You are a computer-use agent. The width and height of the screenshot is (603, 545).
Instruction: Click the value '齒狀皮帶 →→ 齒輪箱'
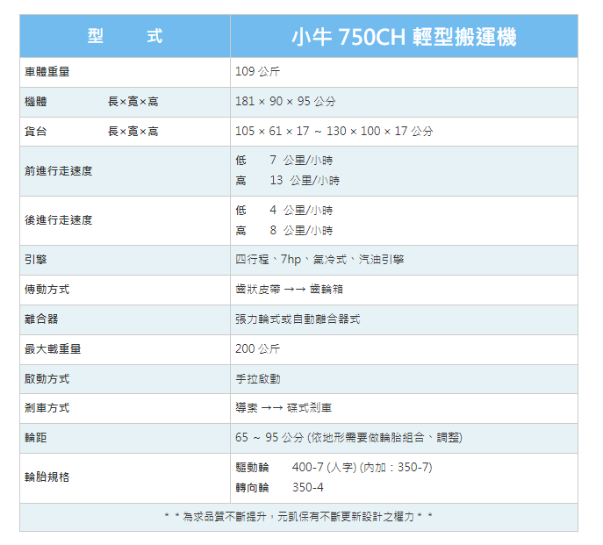289,290
